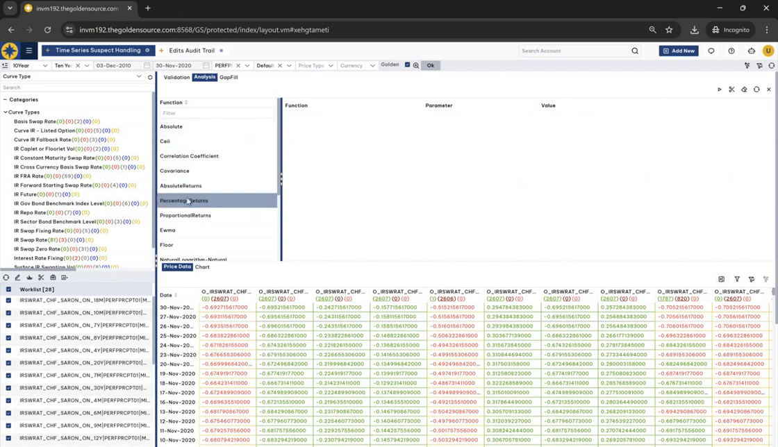
Task: Open the Ten Year period dropdown arrow
Action: tap(87, 65)
